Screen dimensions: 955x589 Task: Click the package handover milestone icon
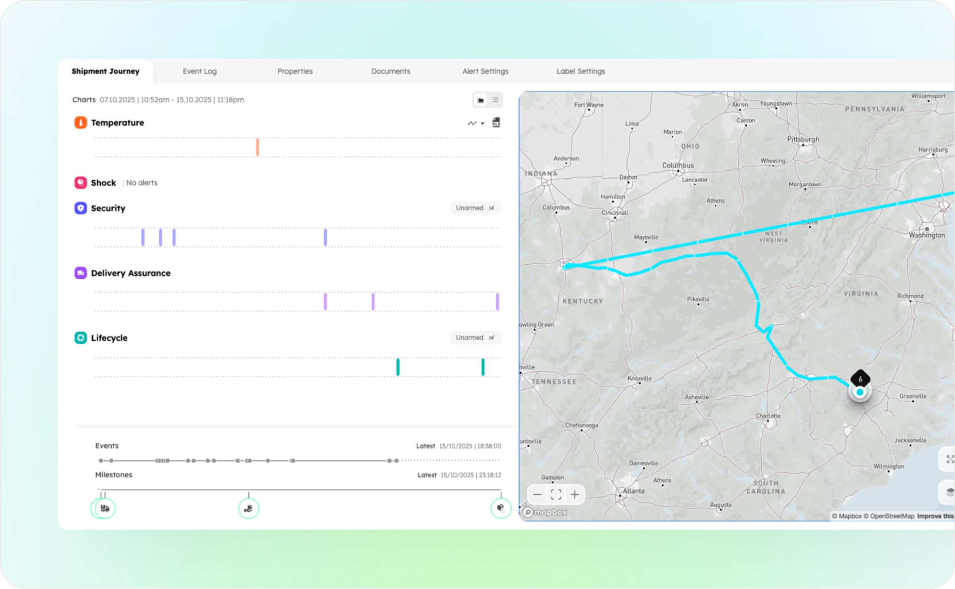coord(248,508)
